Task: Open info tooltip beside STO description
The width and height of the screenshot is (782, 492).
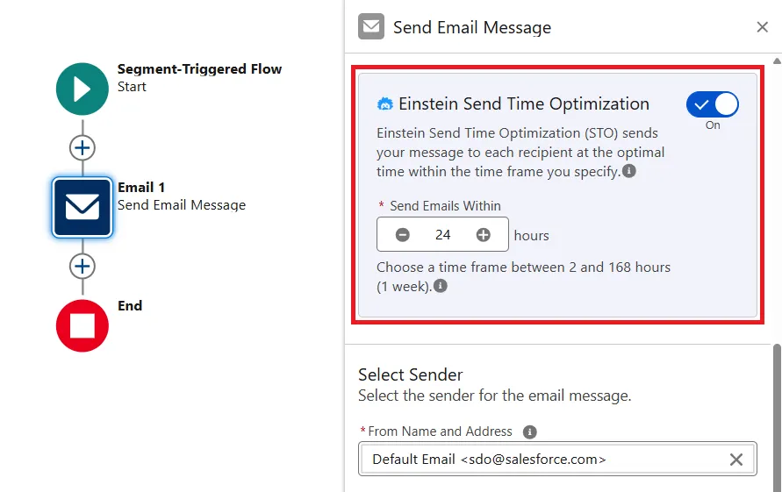Action: coord(629,171)
